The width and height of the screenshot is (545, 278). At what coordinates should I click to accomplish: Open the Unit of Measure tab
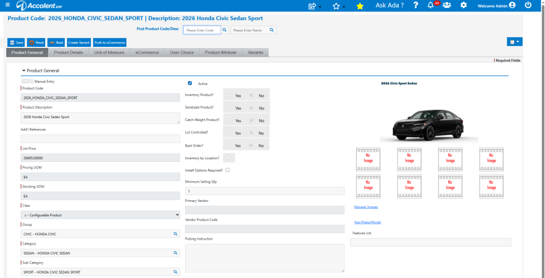click(x=109, y=53)
